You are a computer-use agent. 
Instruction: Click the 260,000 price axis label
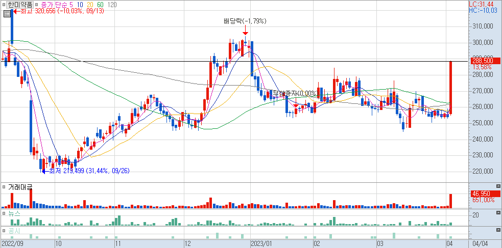(483, 107)
